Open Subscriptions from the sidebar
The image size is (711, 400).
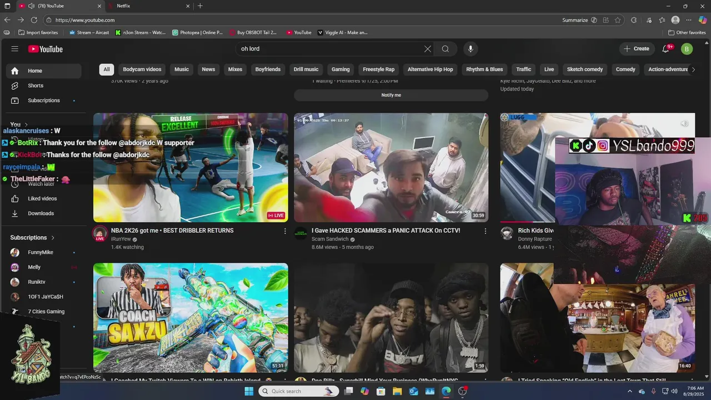pos(43,101)
